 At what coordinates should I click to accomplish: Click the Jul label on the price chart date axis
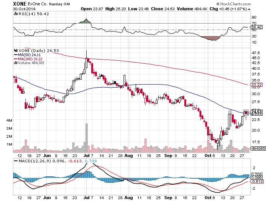[x=87, y=155]
